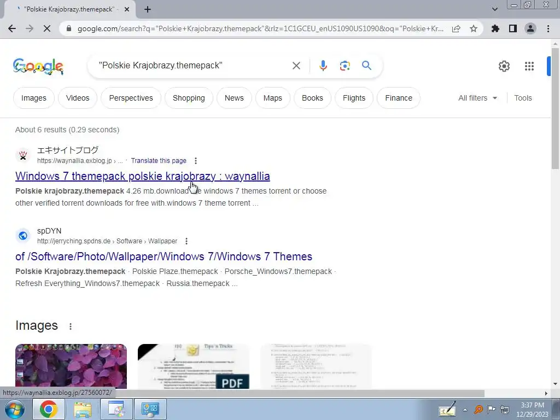Open the search Tools button

(523, 98)
